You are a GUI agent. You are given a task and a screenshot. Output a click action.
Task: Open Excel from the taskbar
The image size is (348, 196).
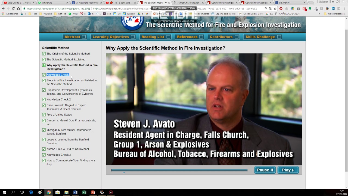tap(84, 192)
